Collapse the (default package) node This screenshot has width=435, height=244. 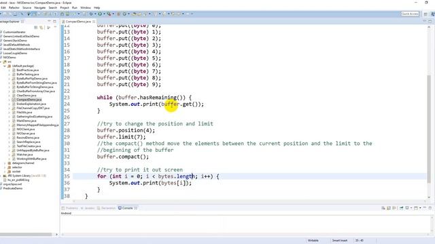pos(5,66)
